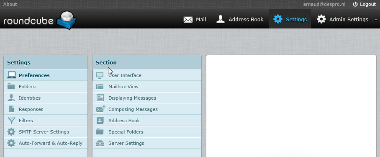380x157 pixels.
Task: Select Folders in Settings list
Action: (46, 87)
